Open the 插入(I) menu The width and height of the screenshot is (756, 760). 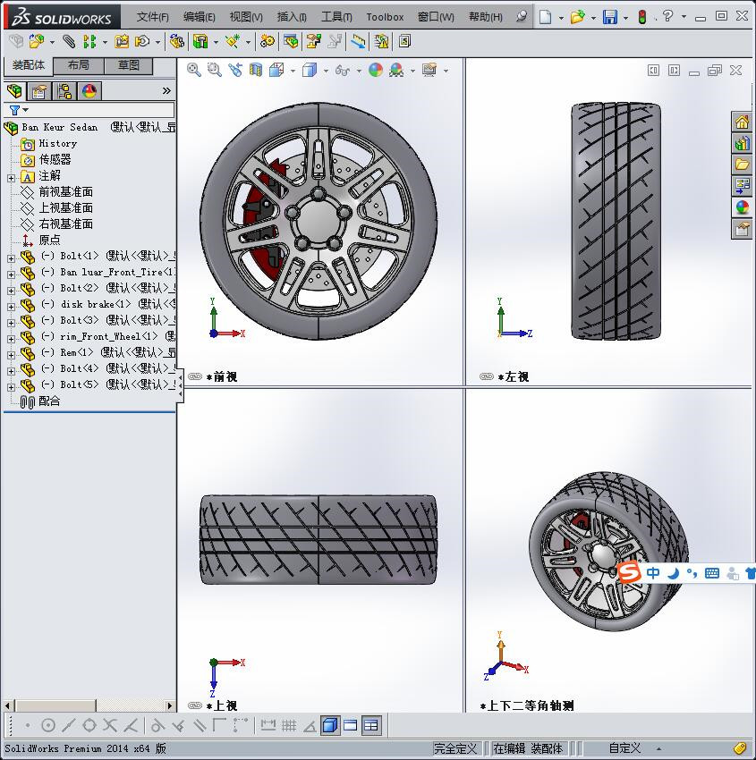(292, 17)
